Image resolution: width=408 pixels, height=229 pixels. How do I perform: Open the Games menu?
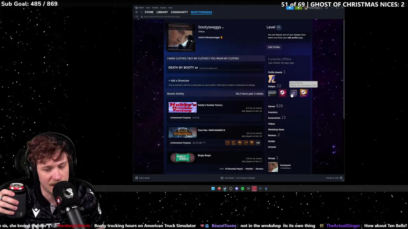tap(163, 8)
